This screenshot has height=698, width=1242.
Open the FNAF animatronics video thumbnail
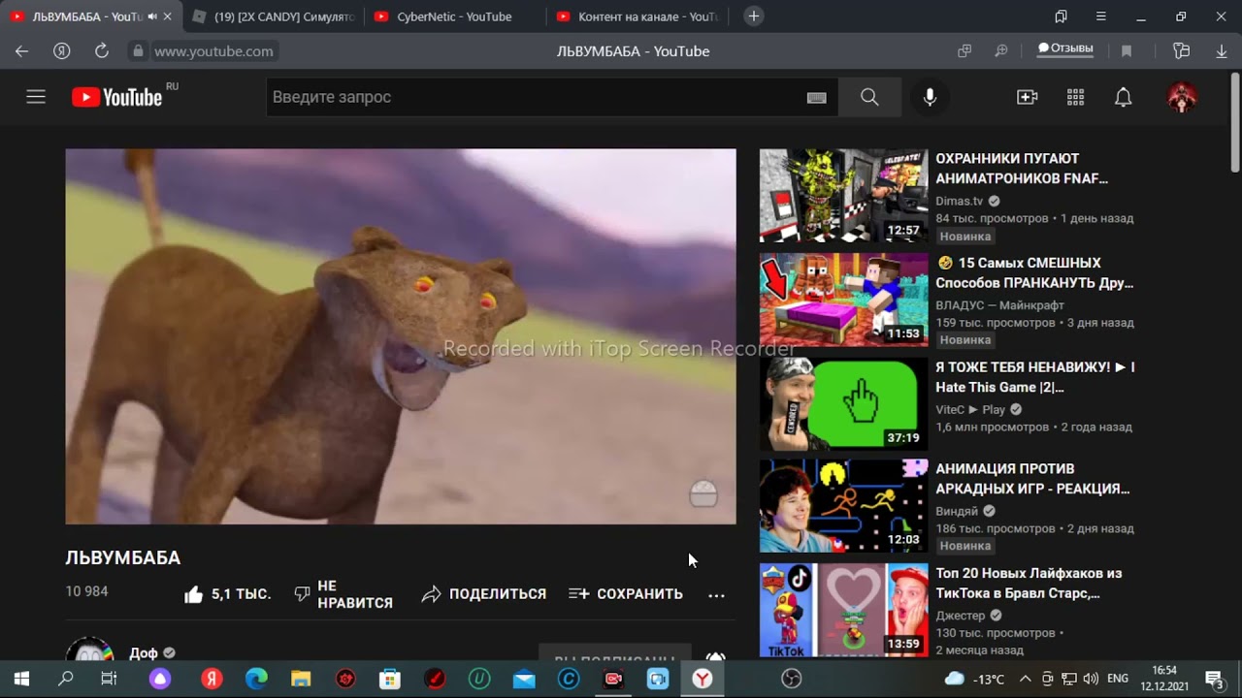click(843, 196)
